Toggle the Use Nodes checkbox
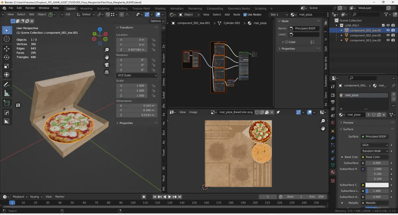 (x=245, y=15)
